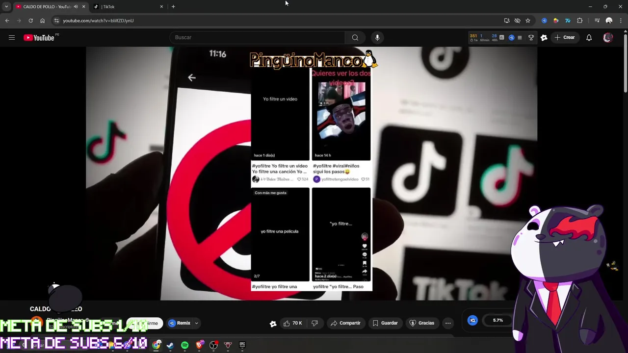The image size is (628, 353).
Task: Click the crossed-eye tracking protection icon
Action: pyautogui.click(x=517, y=21)
